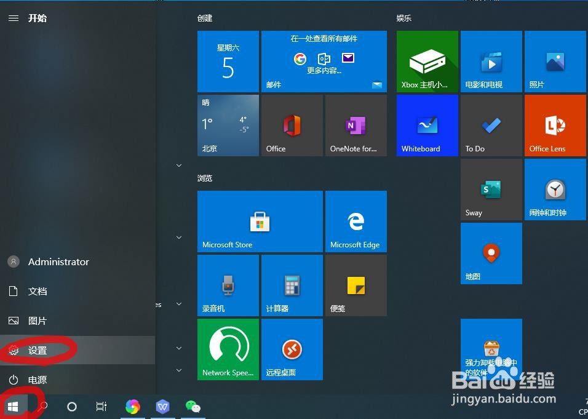Click the taskbar search magnifier icon
The image size is (588, 419).
pyautogui.click(x=43, y=406)
